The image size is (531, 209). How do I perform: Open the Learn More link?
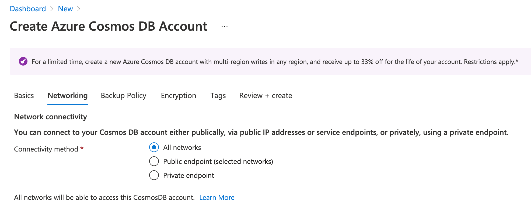[217, 197]
